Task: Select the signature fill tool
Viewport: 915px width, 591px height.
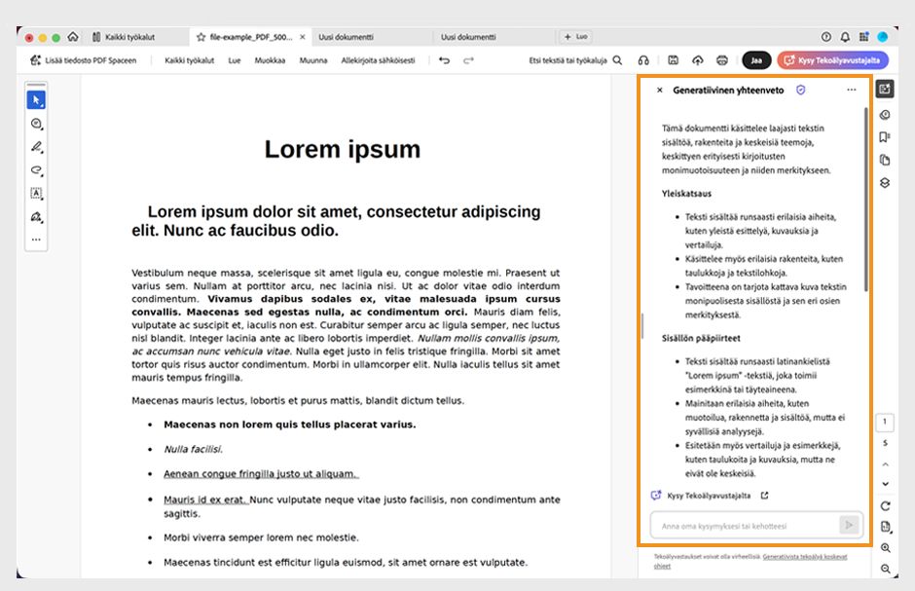Action: click(x=36, y=217)
